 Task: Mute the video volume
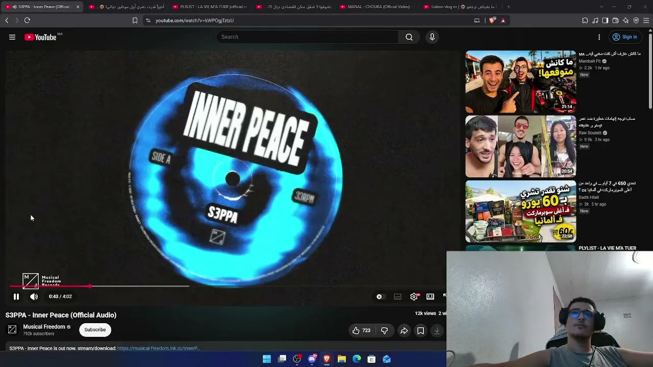coord(34,297)
